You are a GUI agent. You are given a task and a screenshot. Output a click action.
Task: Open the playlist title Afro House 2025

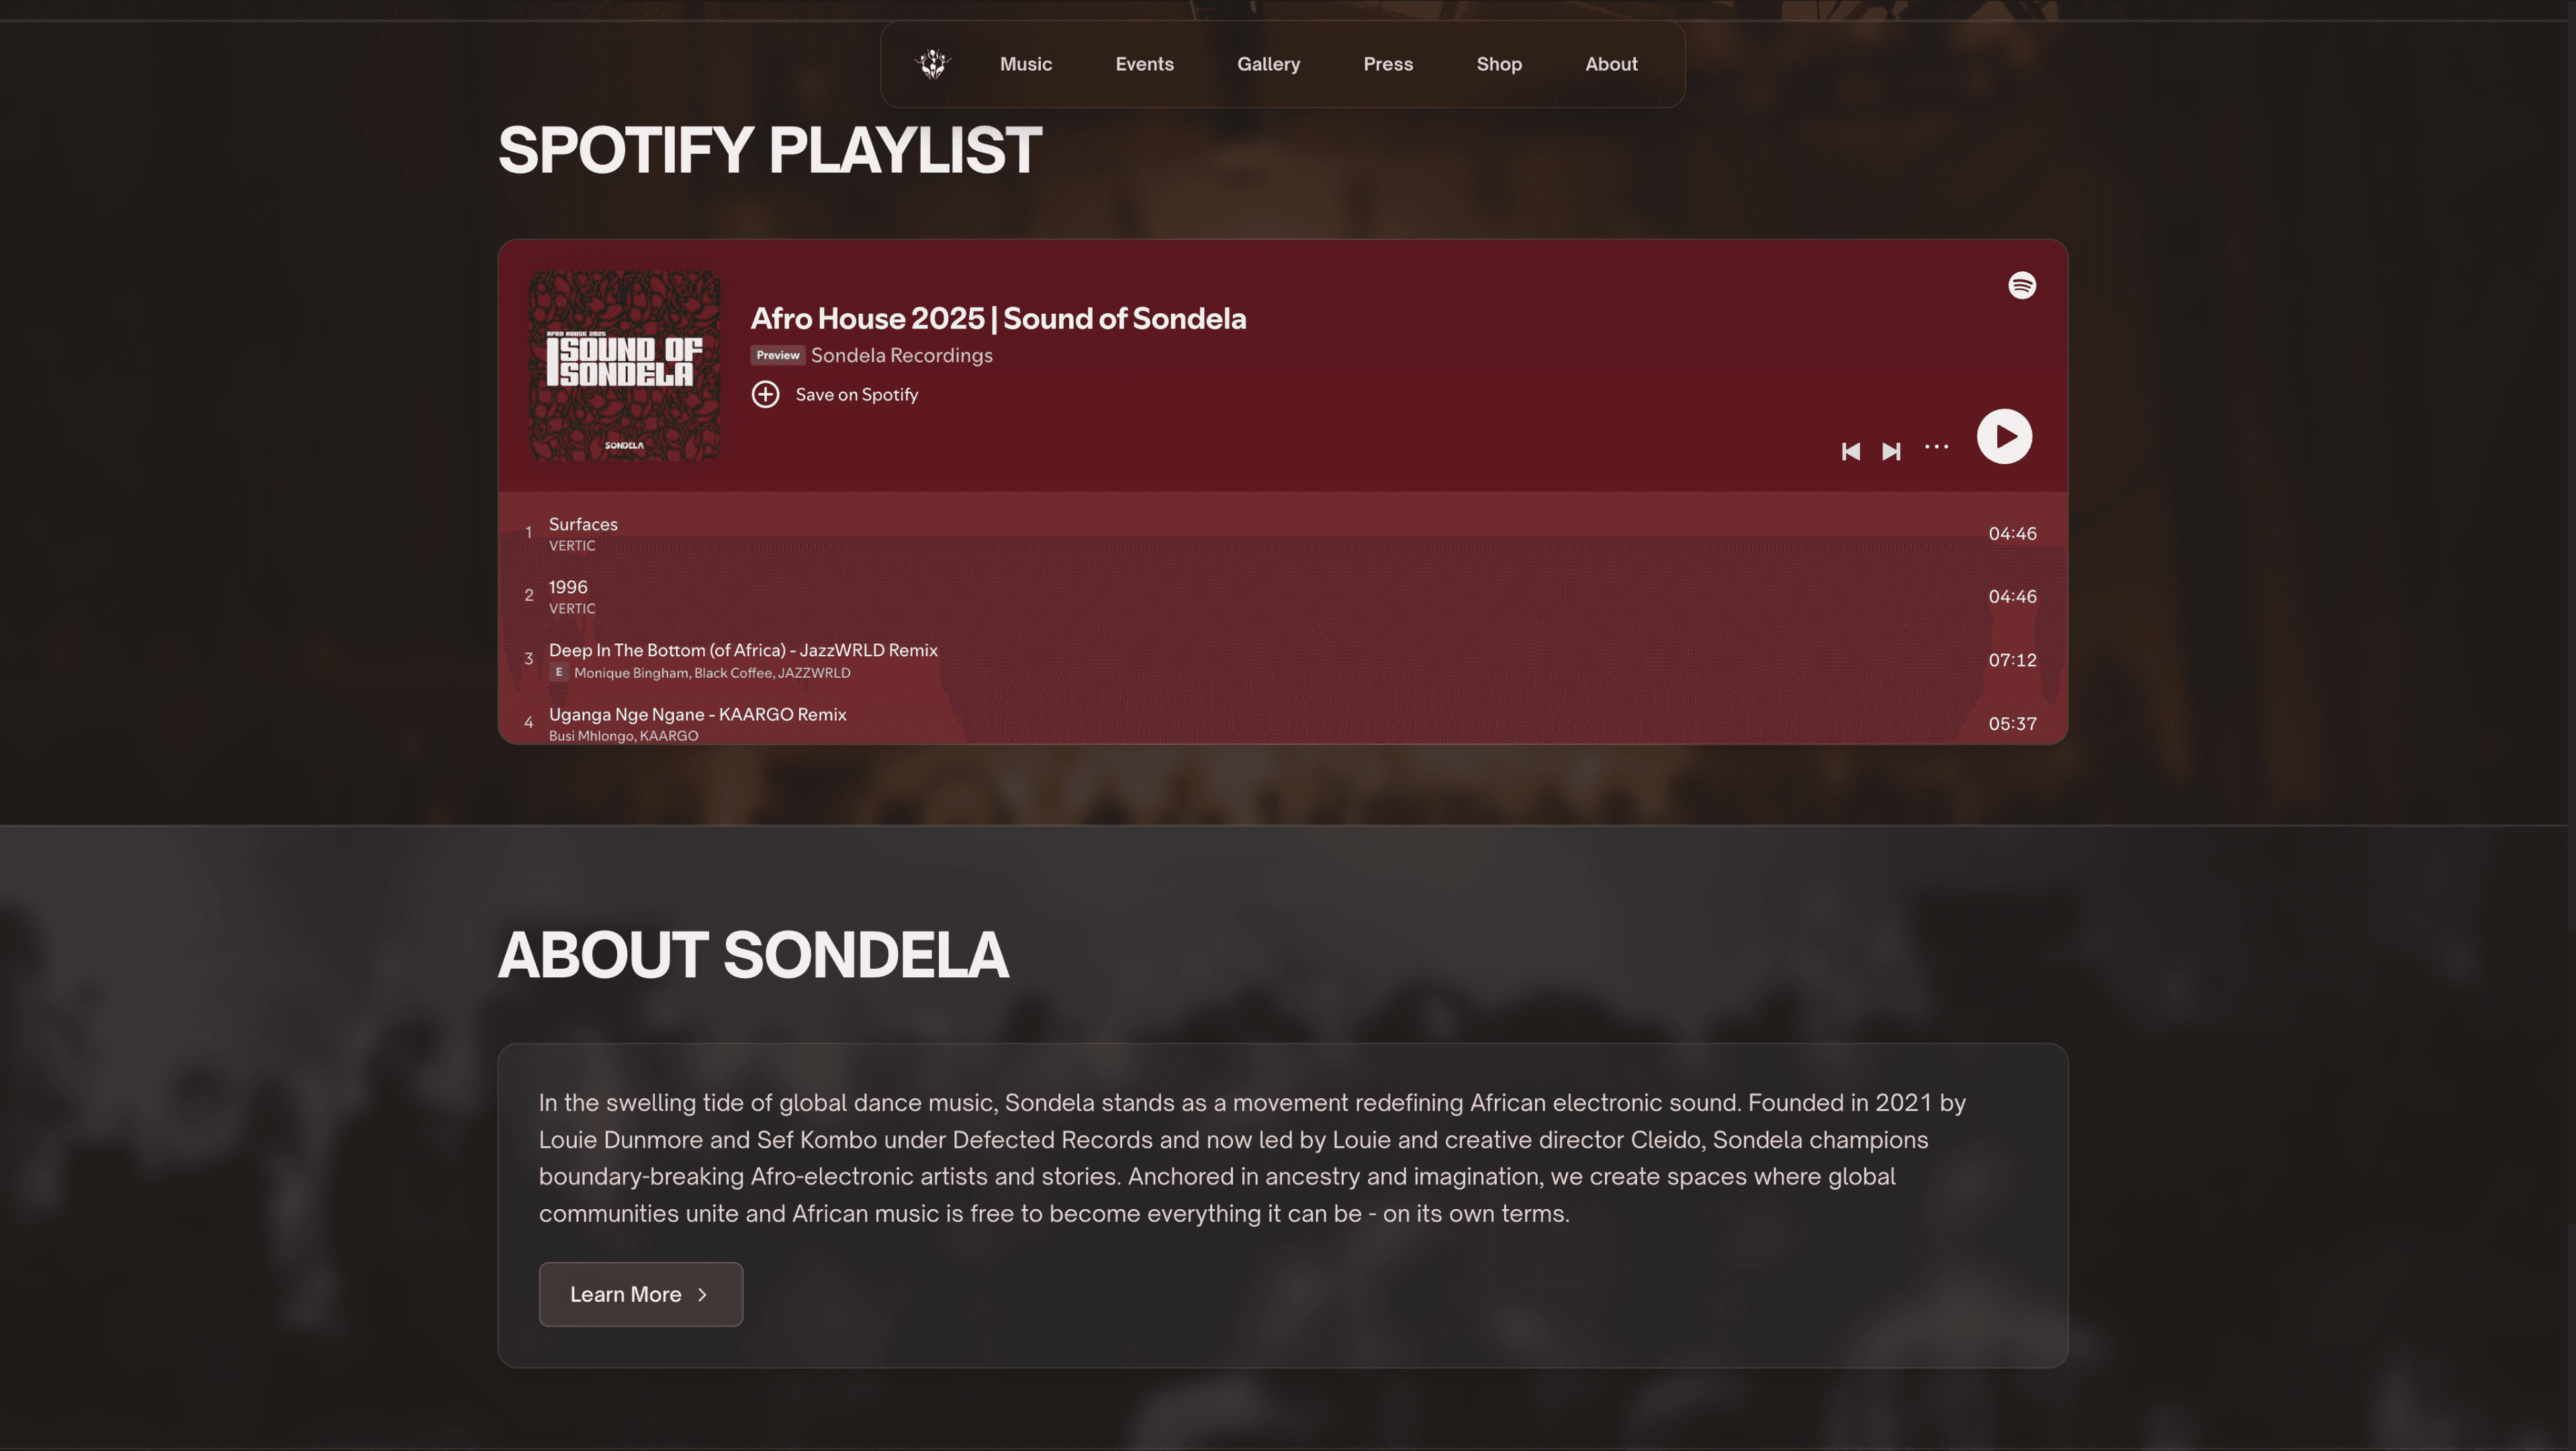(x=997, y=319)
